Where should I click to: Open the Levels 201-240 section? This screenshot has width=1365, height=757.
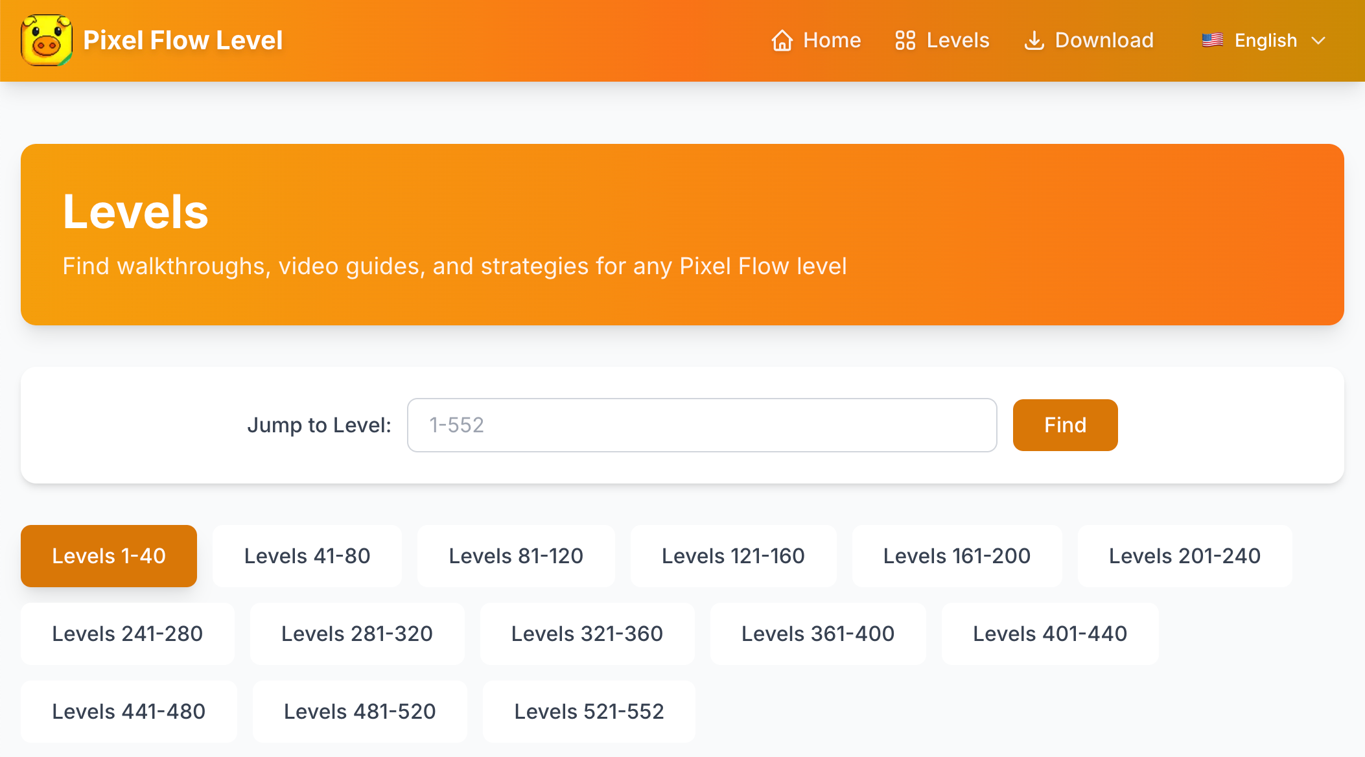tap(1185, 555)
